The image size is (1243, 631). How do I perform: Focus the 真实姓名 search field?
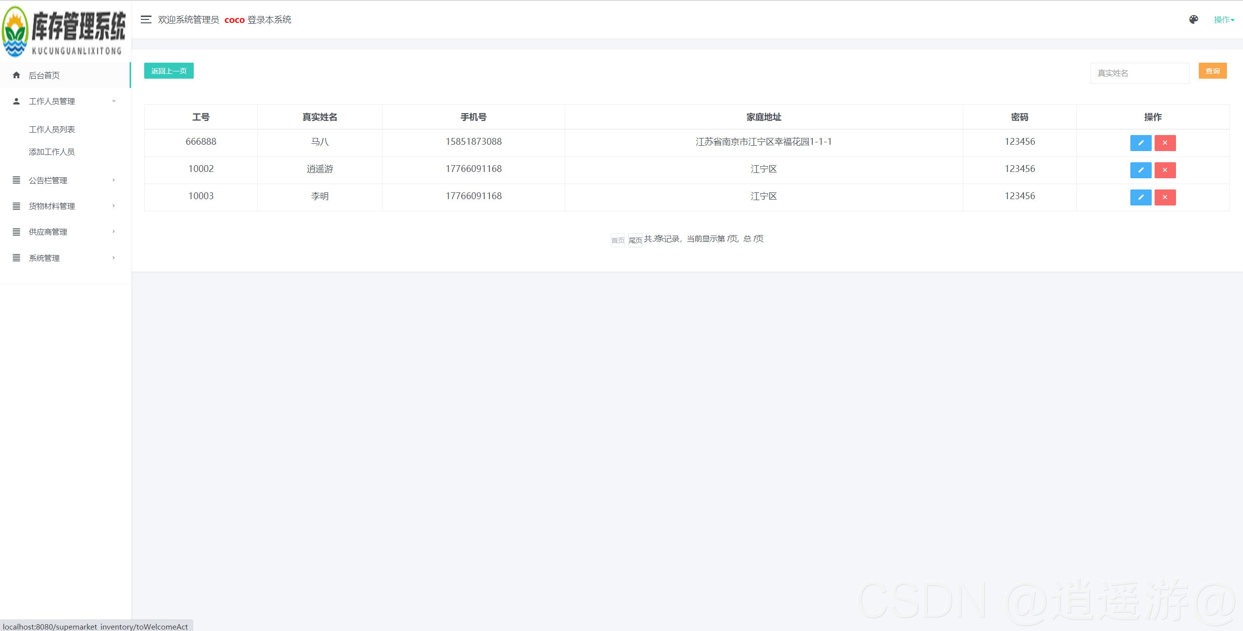(x=1139, y=73)
